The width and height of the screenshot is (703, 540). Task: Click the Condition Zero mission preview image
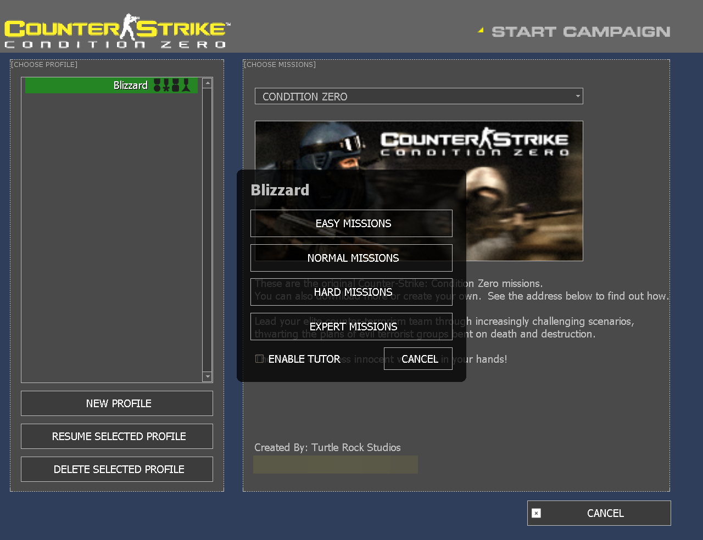click(x=419, y=191)
